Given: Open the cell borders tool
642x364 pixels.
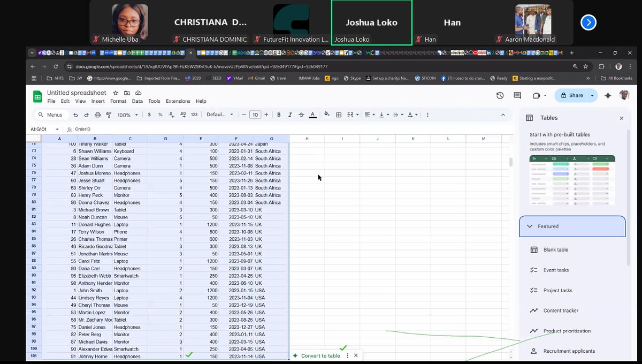Looking at the screenshot, I should pos(339,115).
